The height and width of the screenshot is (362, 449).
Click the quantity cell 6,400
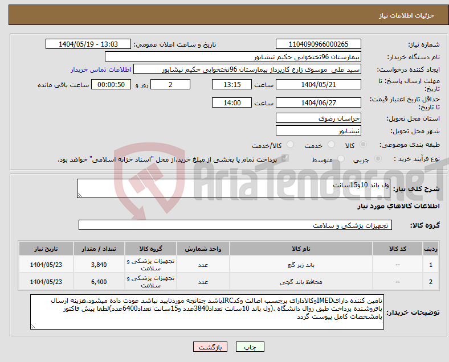[x=99, y=282]
